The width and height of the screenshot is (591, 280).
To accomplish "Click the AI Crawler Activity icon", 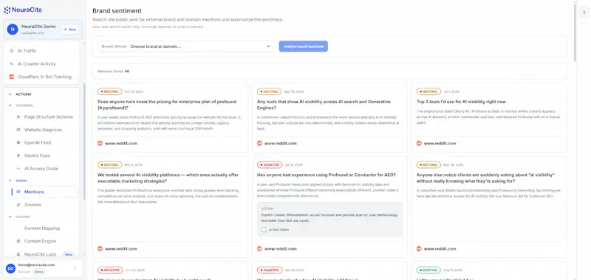I will pyautogui.click(x=12, y=64).
